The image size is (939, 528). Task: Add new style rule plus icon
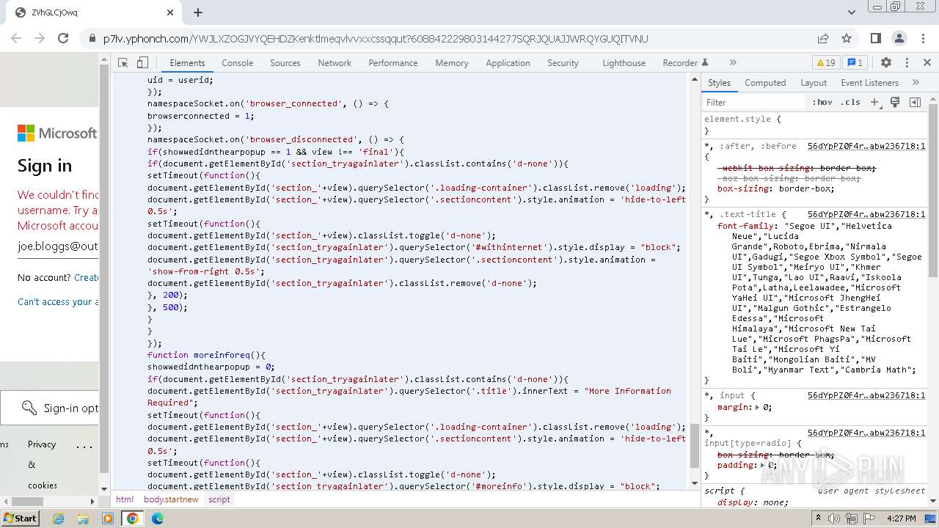[874, 103]
